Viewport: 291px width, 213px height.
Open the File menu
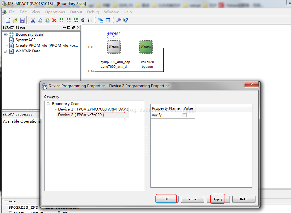tap(12, 12)
